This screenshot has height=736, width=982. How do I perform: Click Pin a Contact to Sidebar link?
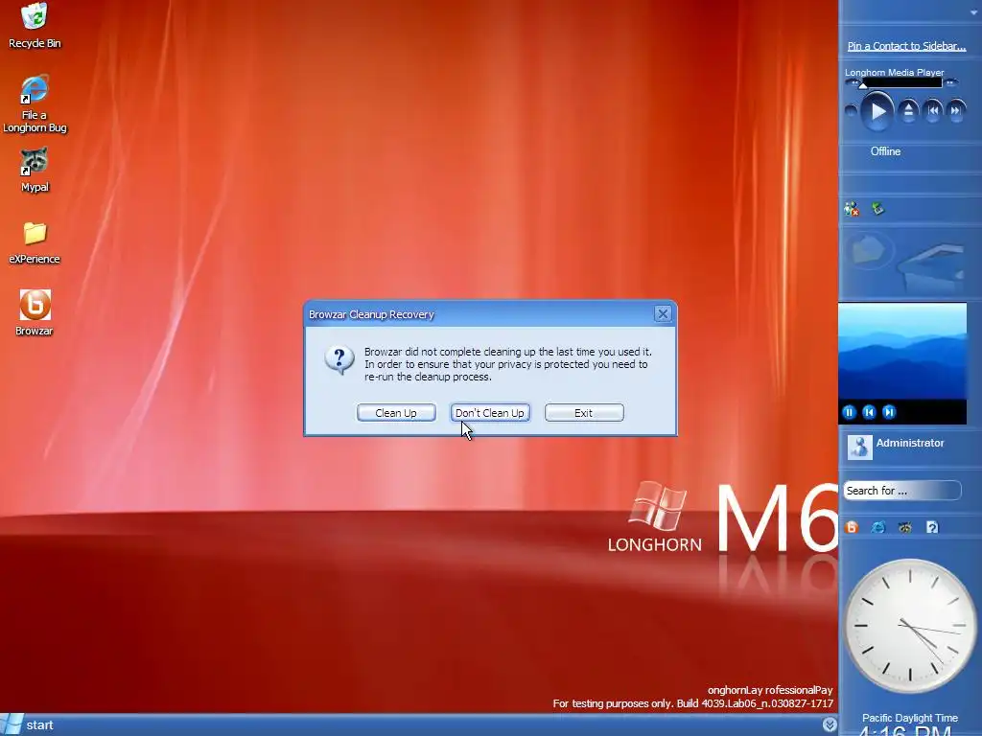coord(906,46)
